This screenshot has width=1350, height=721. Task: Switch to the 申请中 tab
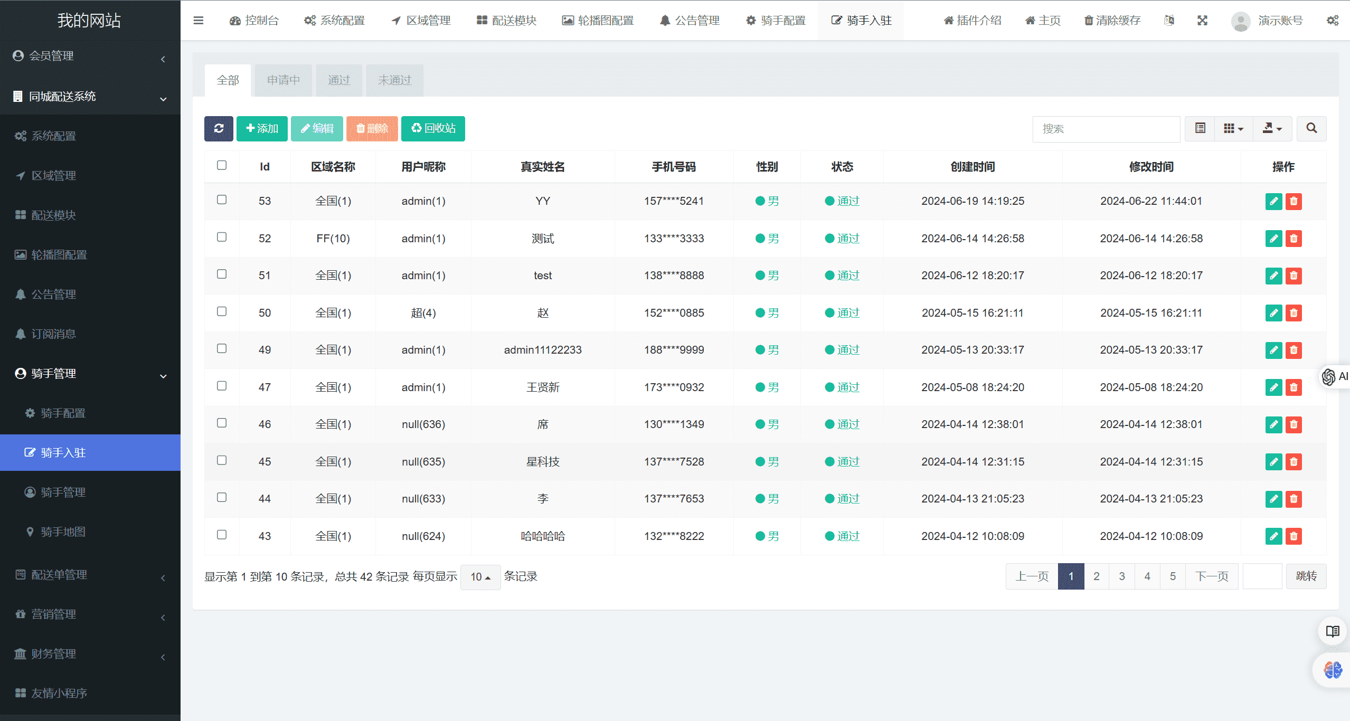point(284,80)
